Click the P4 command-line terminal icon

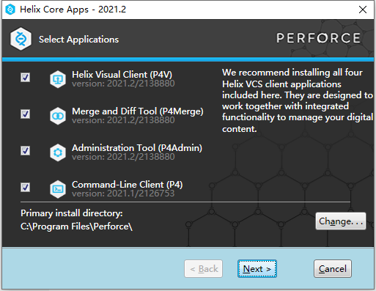tap(58, 189)
